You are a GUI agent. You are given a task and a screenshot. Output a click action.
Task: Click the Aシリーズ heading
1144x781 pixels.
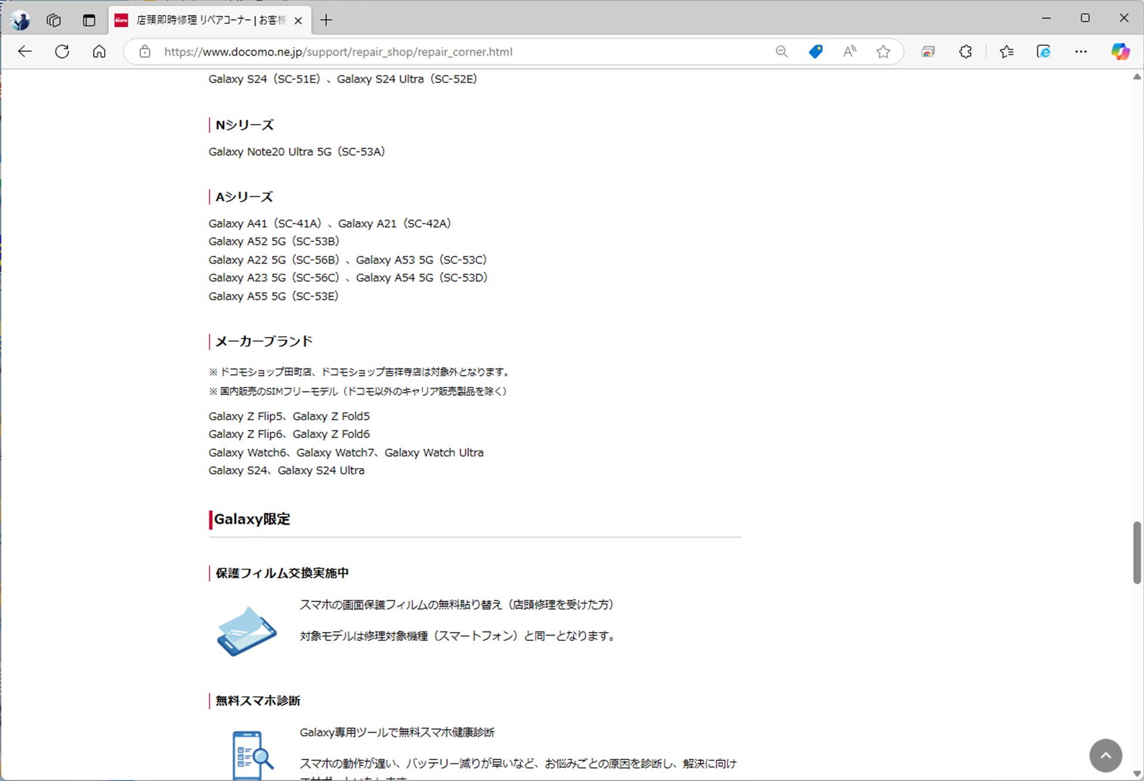click(x=244, y=197)
